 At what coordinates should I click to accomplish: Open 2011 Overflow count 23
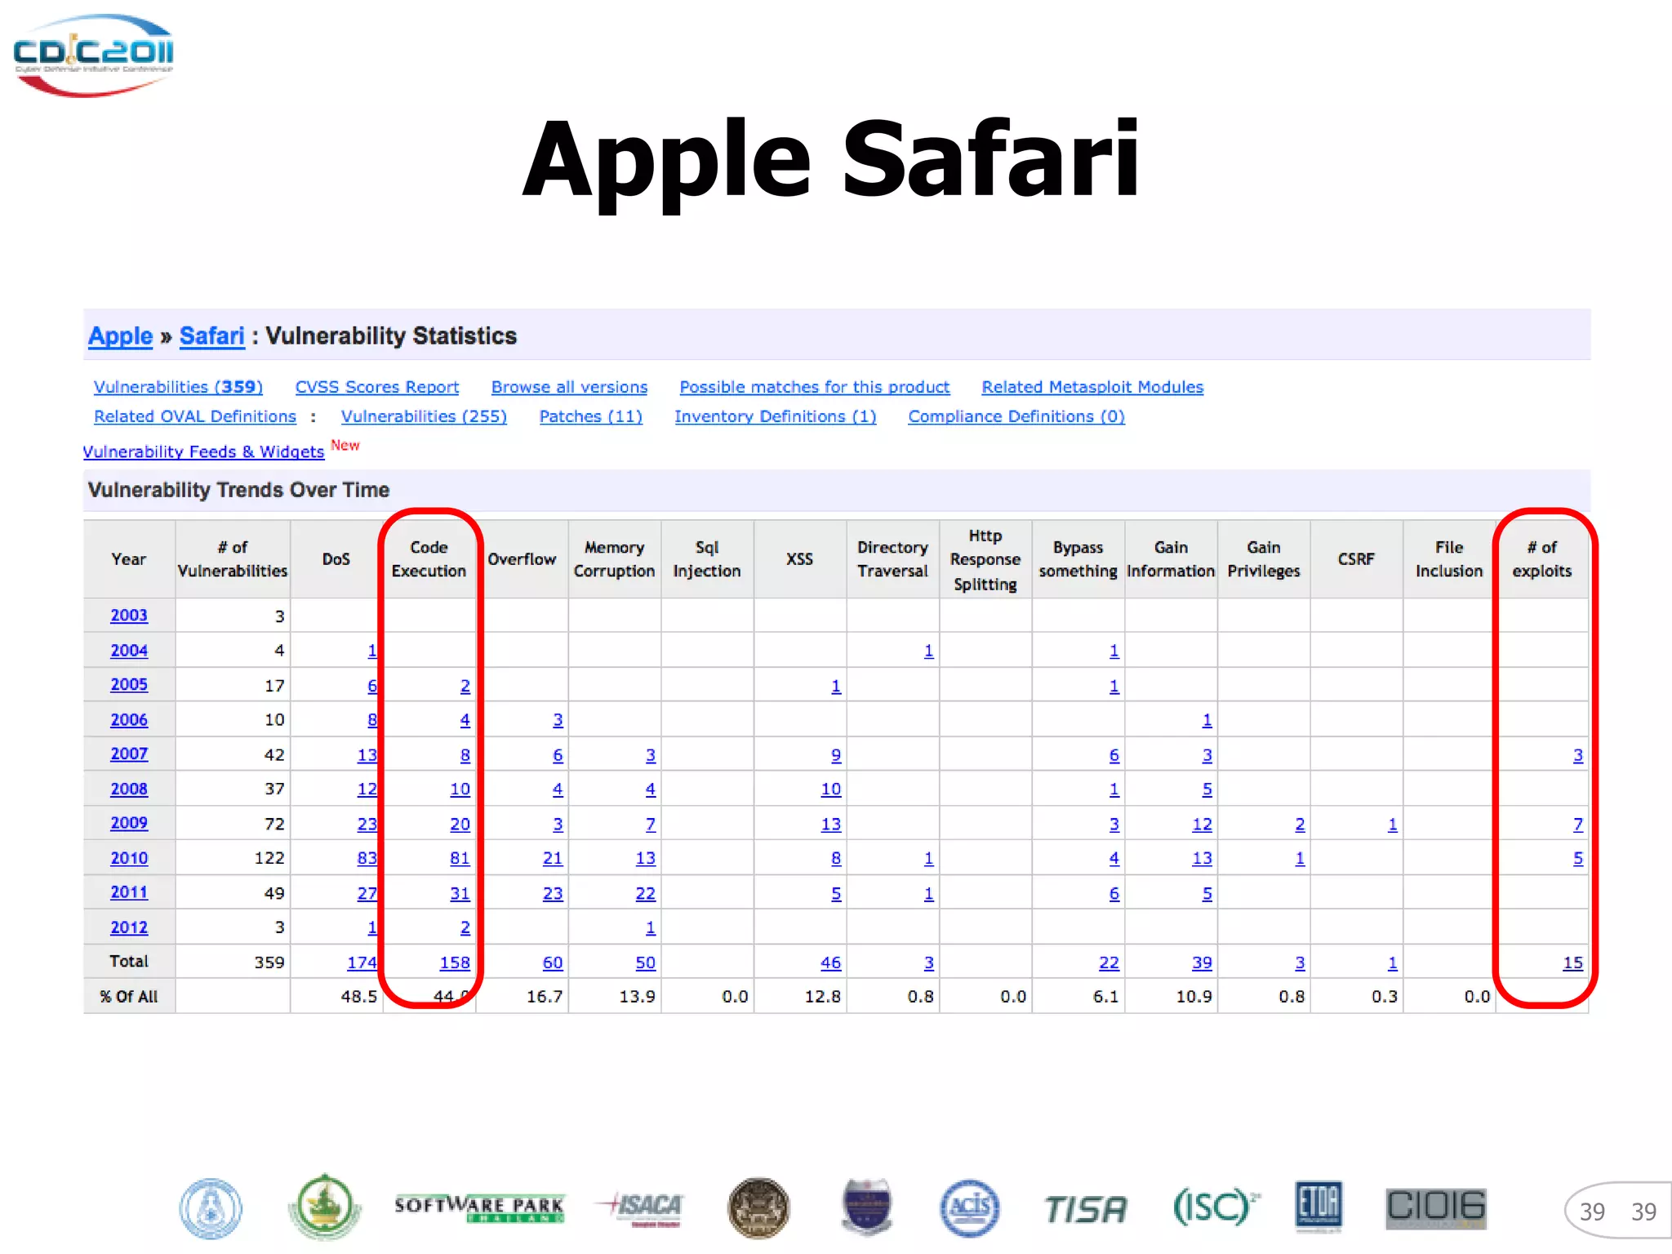click(553, 894)
